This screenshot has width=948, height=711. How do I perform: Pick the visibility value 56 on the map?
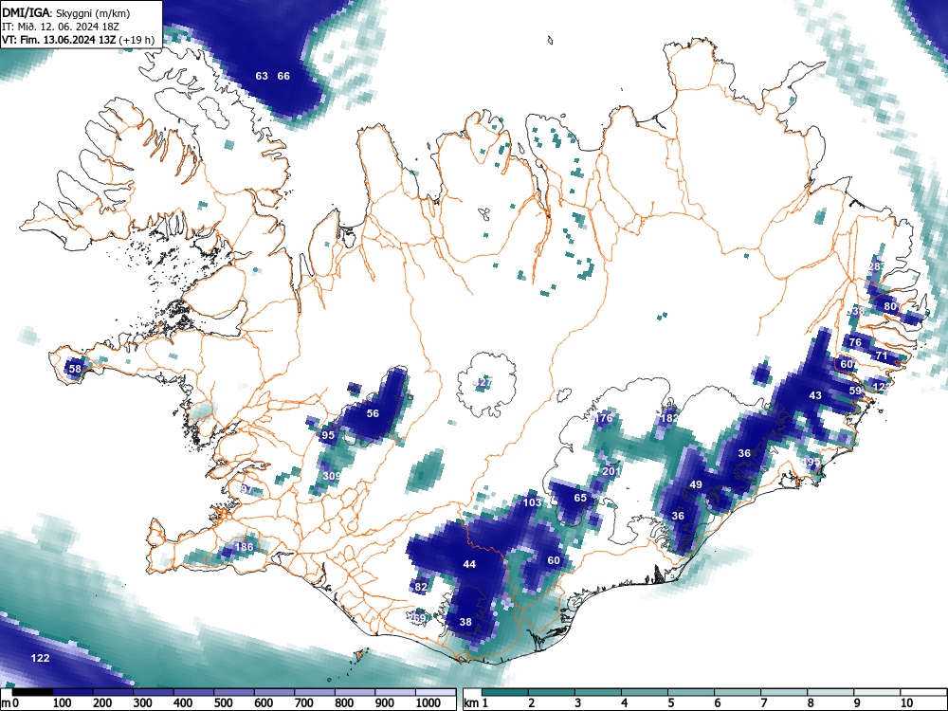373,413
